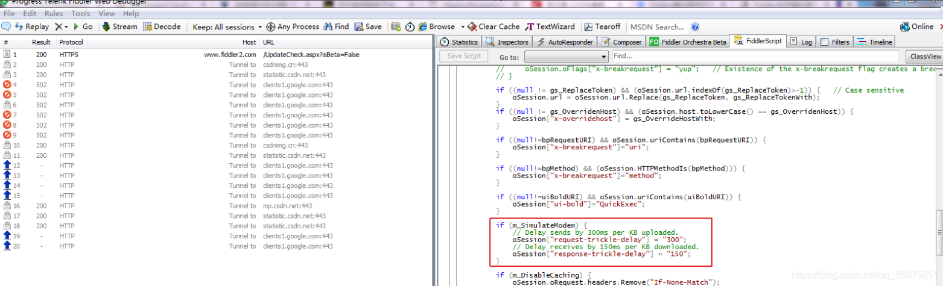943x286 pixels.
Task: Switch to the Log tab
Action: coord(801,42)
